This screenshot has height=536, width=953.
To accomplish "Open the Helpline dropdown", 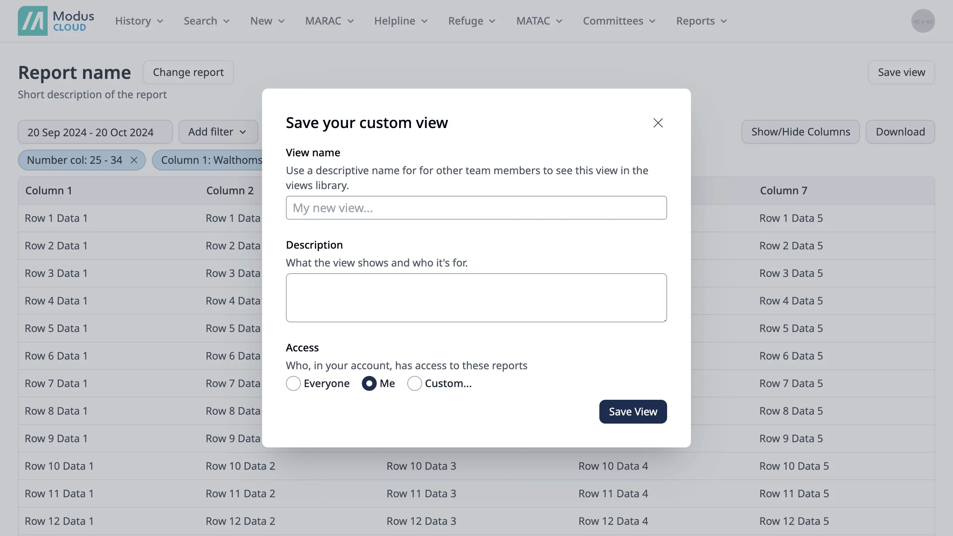I will [401, 21].
